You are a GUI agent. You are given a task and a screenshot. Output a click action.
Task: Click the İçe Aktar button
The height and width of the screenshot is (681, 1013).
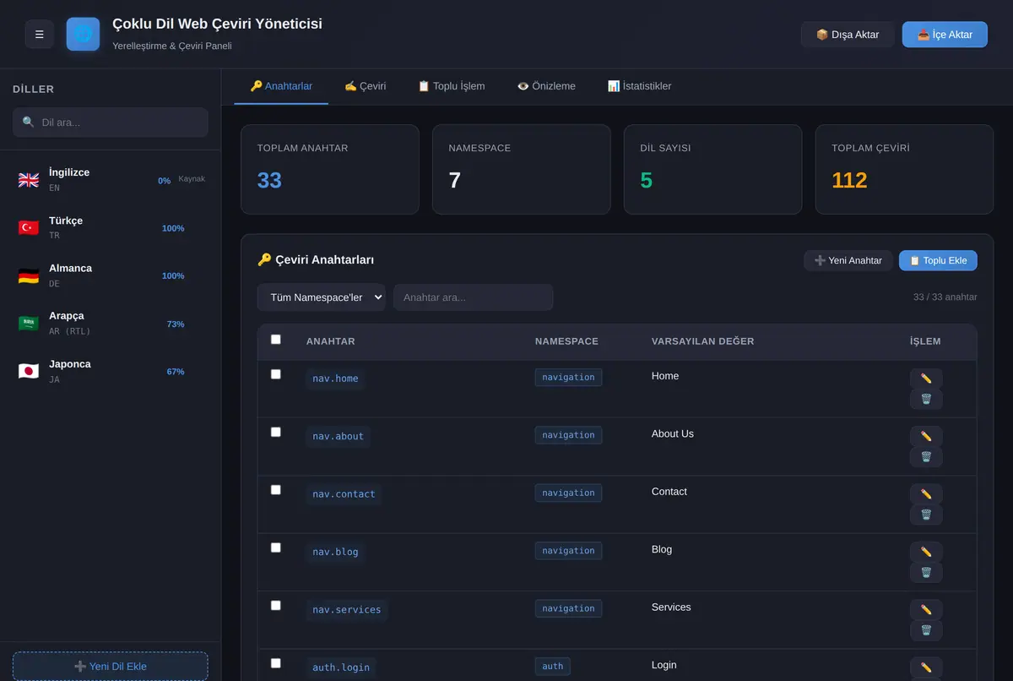(945, 35)
